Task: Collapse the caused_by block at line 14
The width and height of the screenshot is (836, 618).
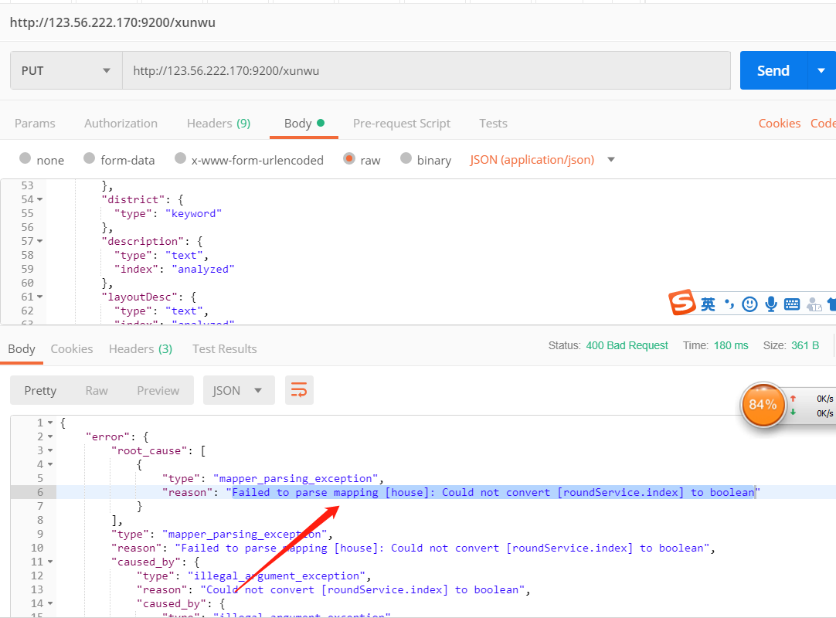Action: coord(50,603)
